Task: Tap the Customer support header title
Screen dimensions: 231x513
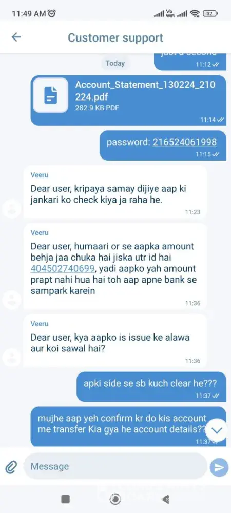Action: tap(115, 37)
